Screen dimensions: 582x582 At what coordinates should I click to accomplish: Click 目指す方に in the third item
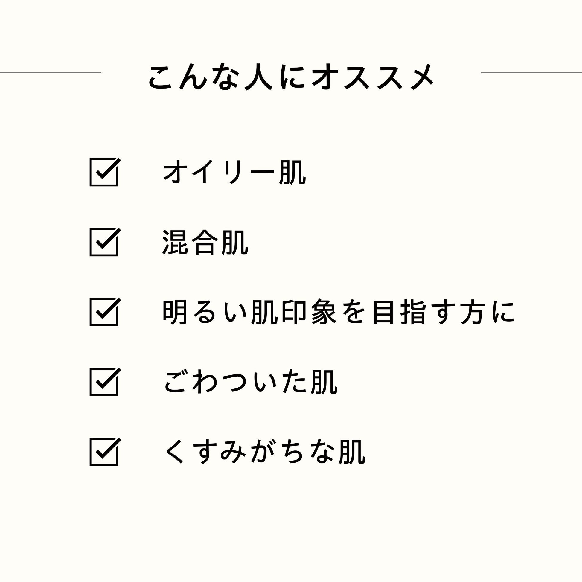point(443,312)
